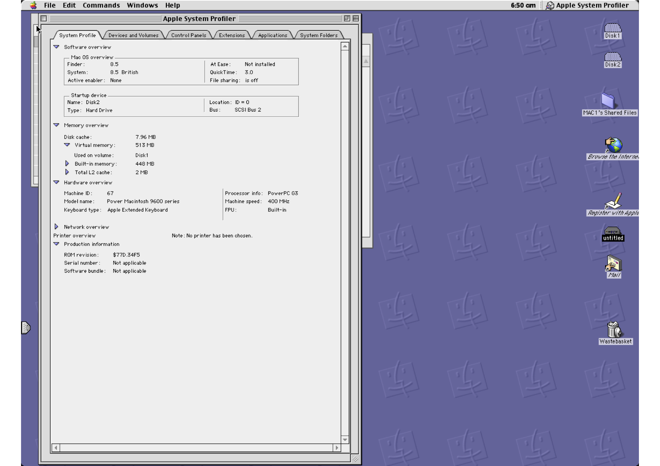Switch to Devices and Volumes tab

click(133, 35)
